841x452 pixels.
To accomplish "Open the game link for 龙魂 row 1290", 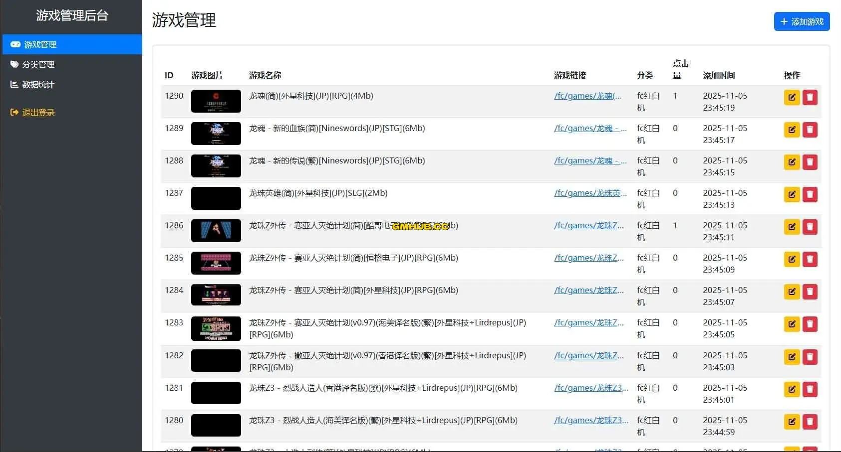I will (587, 96).
